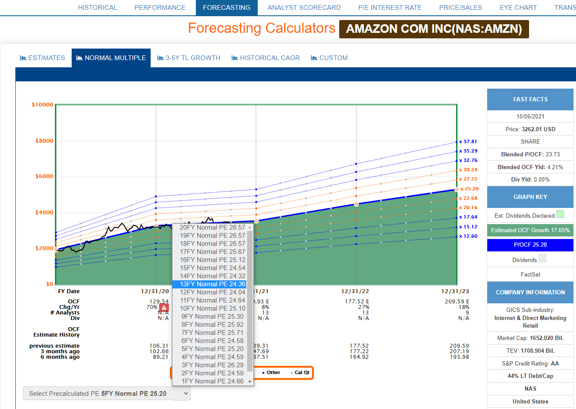The image size is (576, 409).
Task: Choose highlighted 13FY Normal PE 24.36
Action: 209,284
